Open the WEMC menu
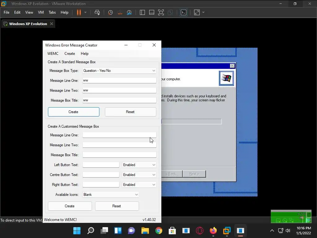 point(53,53)
